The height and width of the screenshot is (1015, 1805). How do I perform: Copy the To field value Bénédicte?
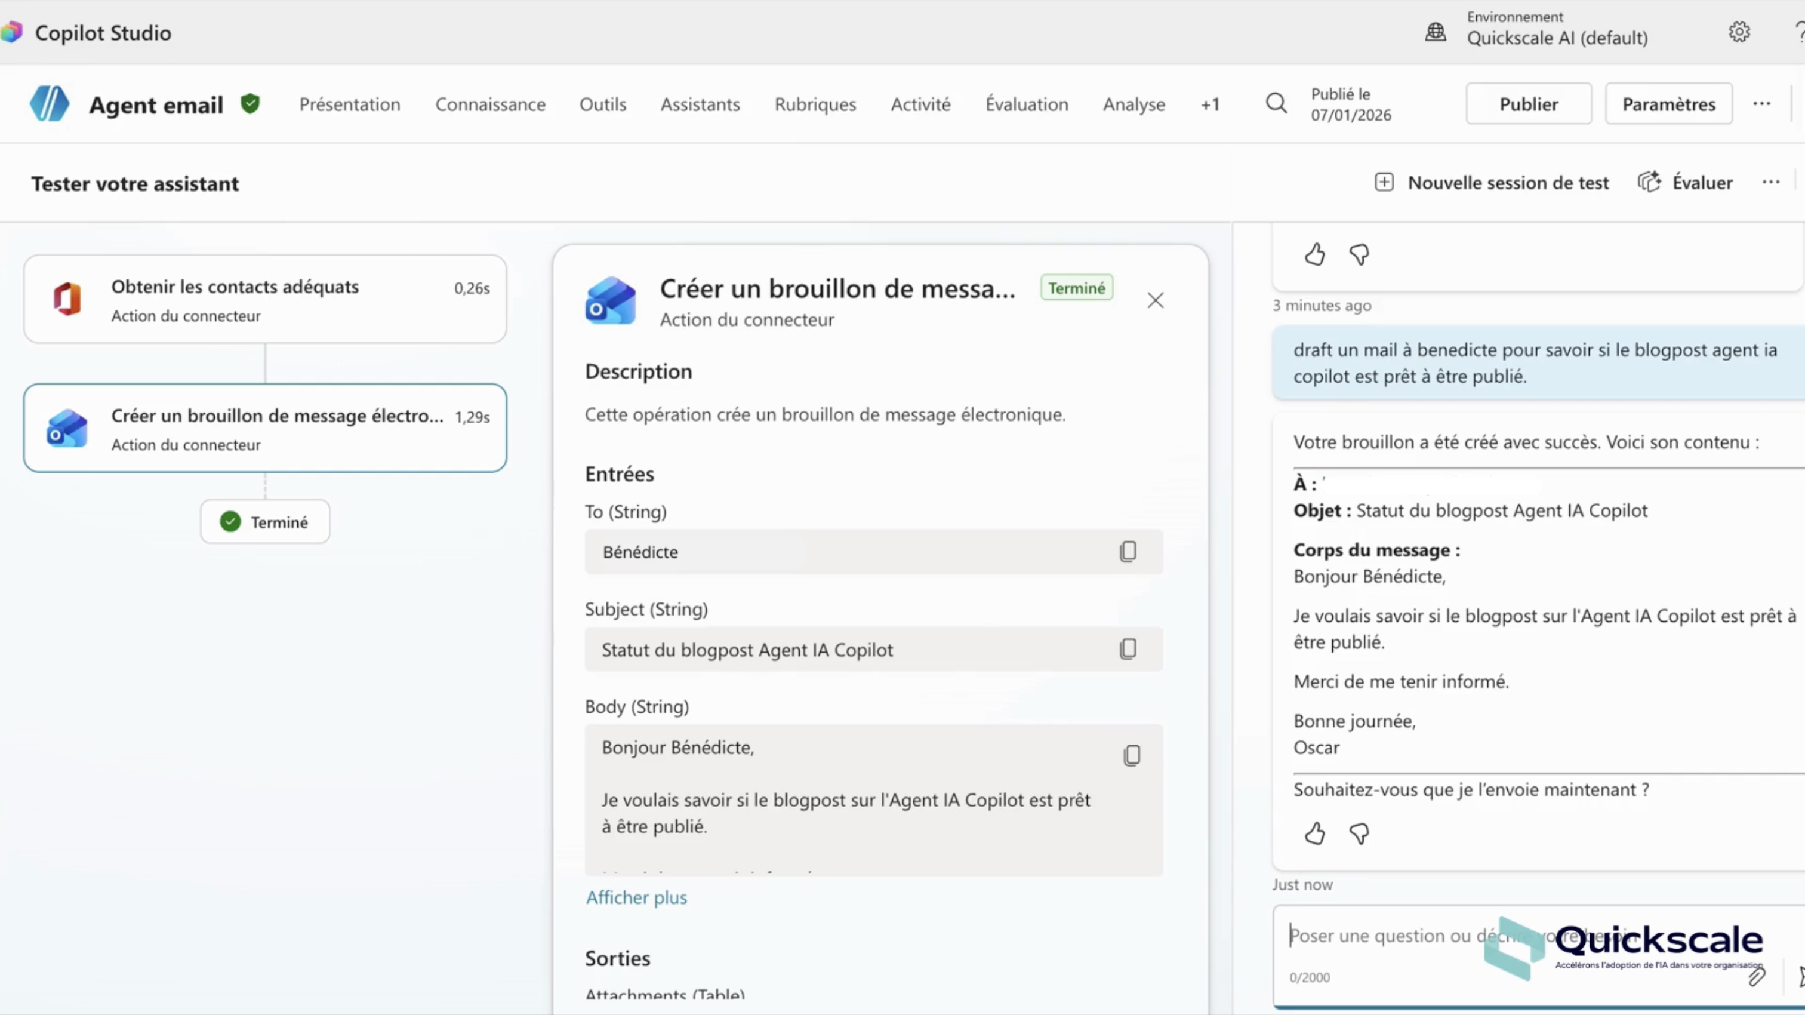pyautogui.click(x=1128, y=552)
